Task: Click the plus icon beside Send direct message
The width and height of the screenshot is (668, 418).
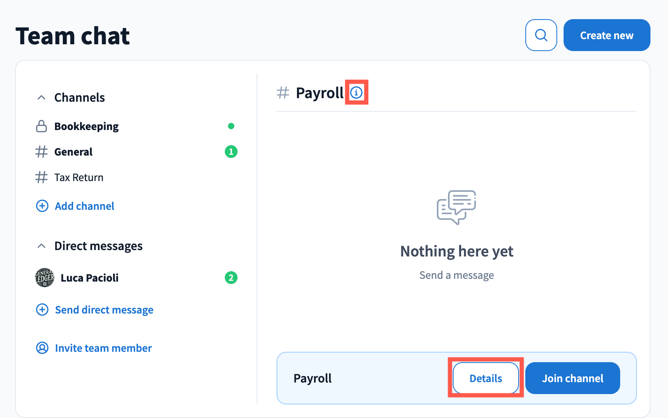Action: [42, 310]
